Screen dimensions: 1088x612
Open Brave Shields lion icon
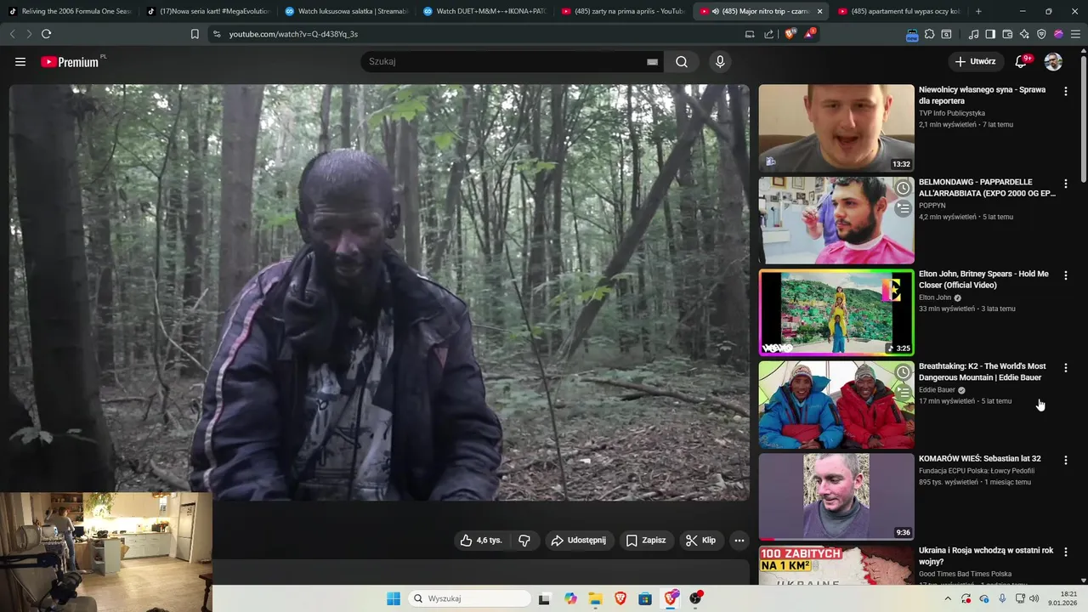pos(790,34)
